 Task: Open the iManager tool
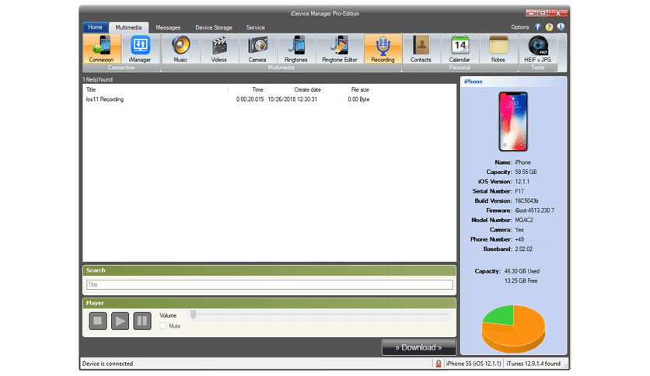(x=140, y=48)
